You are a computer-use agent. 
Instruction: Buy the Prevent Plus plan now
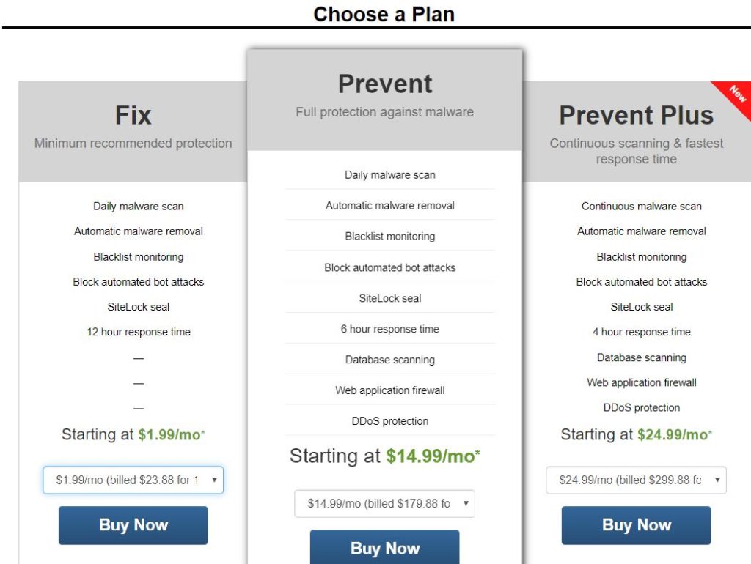click(x=636, y=525)
